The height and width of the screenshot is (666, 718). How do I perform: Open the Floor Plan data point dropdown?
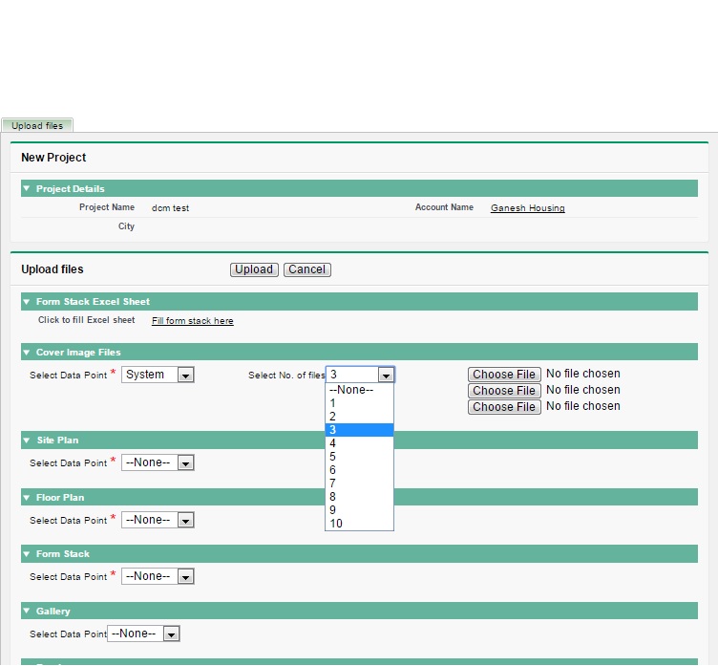[x=158, y=521]
